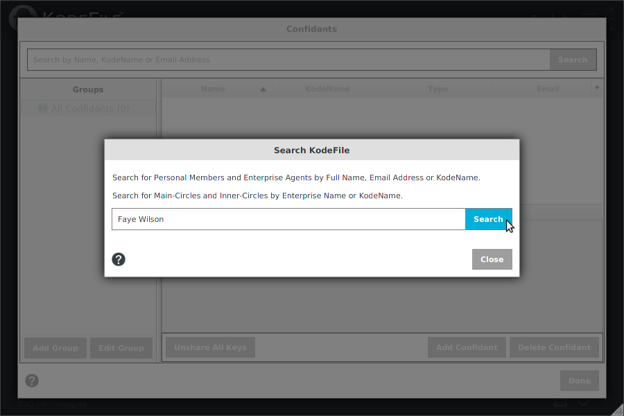Click the Search button in Search KodeFile dialog

(x=488, y=219)
